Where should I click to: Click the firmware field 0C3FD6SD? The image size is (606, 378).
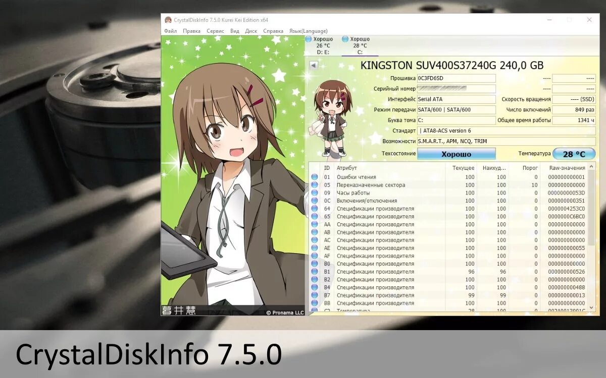click(x=457, y=78)
